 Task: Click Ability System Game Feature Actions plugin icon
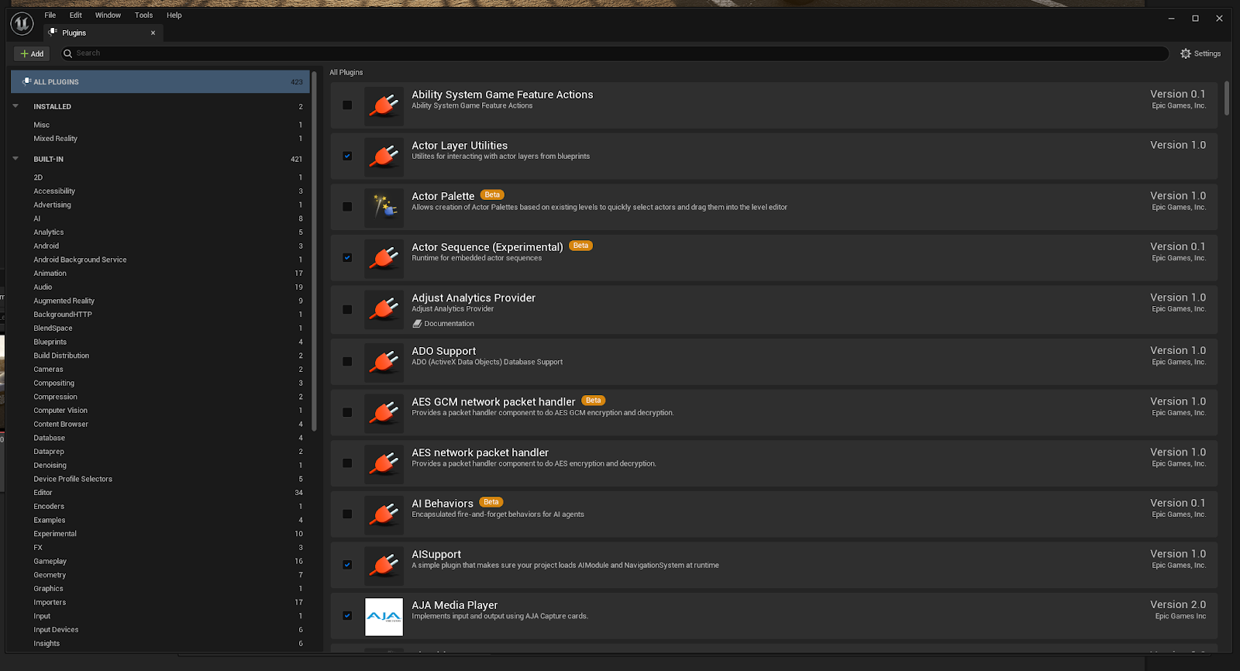[x=384, y=105]
